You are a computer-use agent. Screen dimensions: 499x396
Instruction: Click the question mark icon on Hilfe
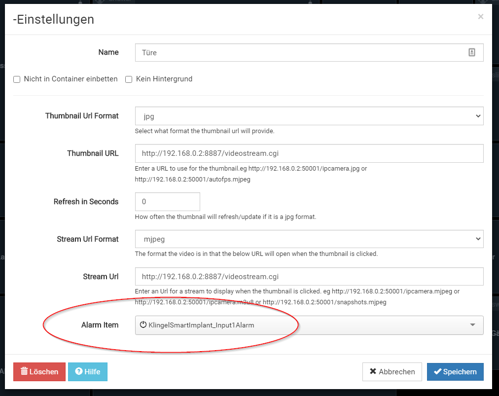click(78, 372)
